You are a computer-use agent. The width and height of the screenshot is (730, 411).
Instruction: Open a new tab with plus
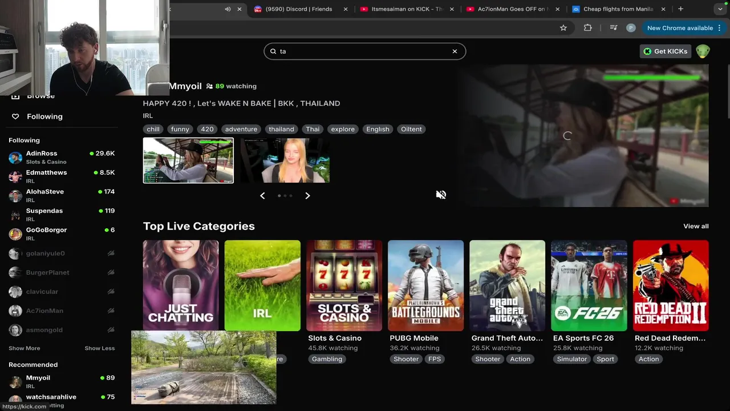point(680,9)
